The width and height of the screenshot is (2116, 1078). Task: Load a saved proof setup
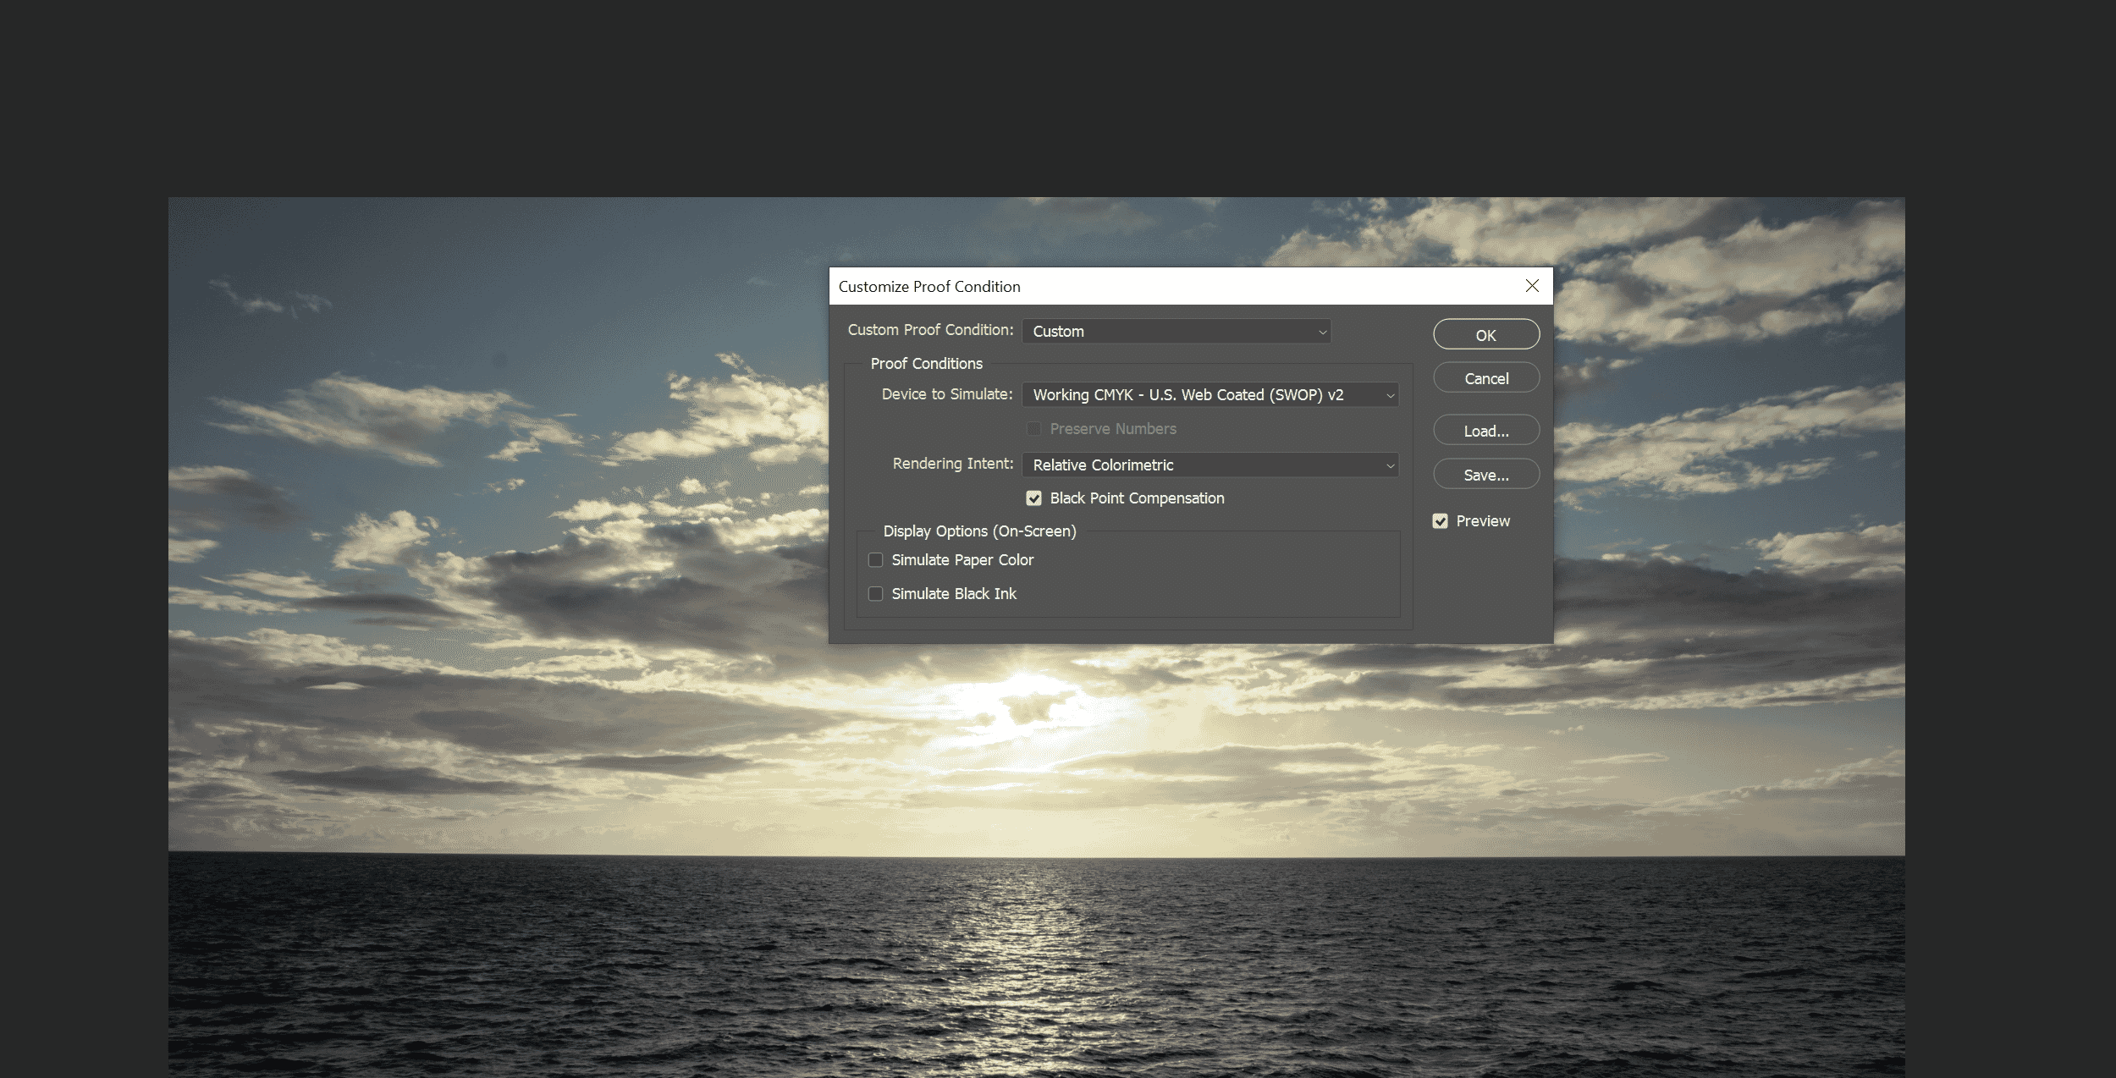pos(1485,430)
